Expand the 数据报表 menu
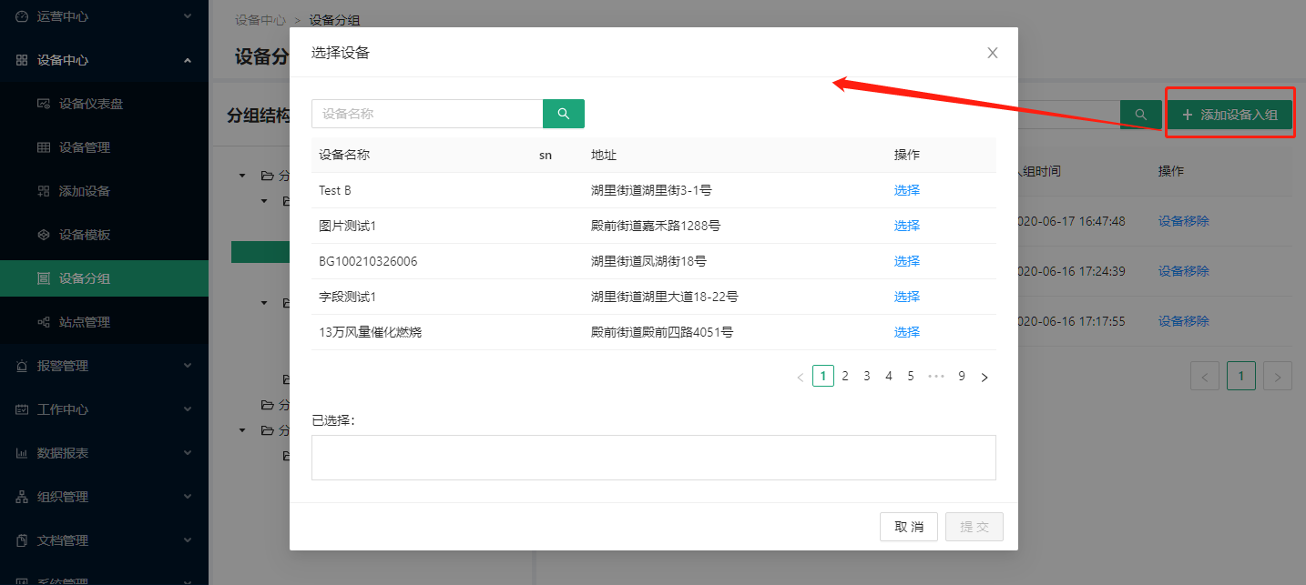Viewport: 1306px width, 585px height. (x=104, y=453)
